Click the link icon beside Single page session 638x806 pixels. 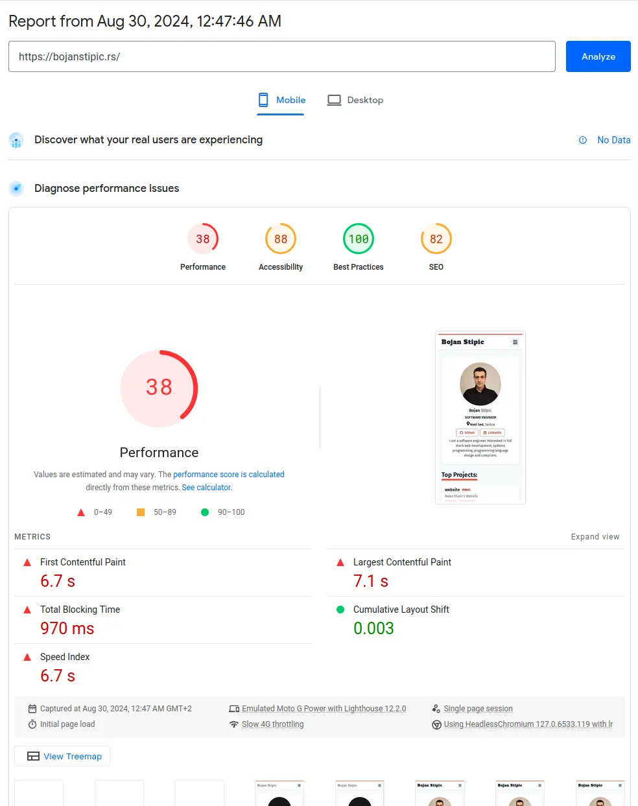pos(436,708)
